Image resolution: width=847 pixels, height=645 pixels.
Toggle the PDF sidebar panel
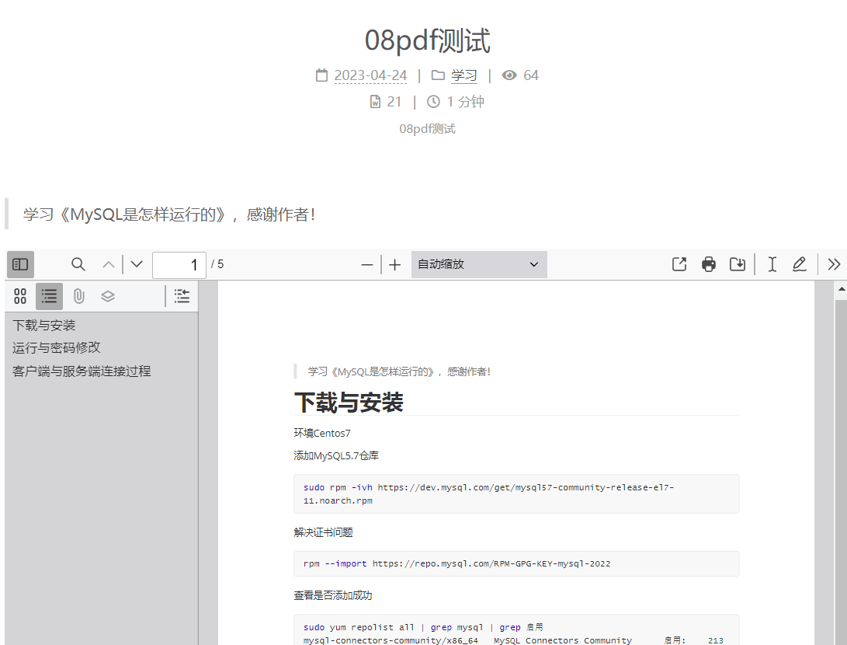tap(20, 264)
